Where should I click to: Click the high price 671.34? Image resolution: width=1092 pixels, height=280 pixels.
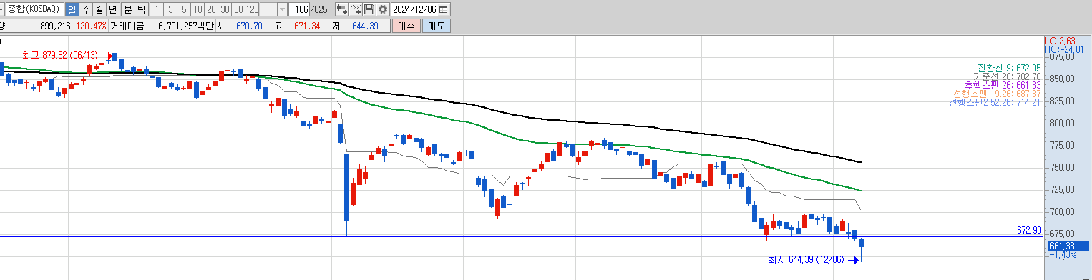pos(307,26)
